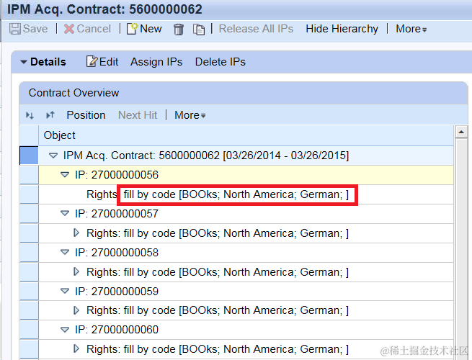This screenshot has height=360, width=472.
Task: Click the Position button
Action: [x=86, y=115]
